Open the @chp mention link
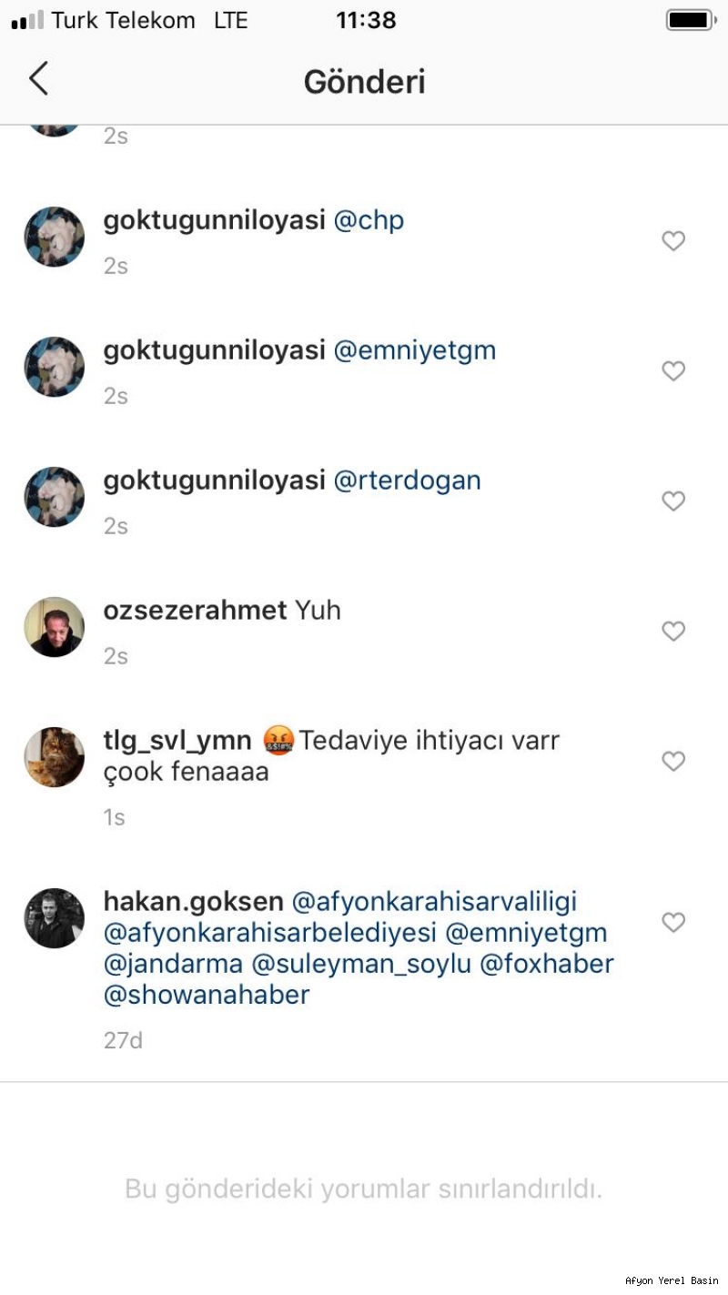The image size is (728, 1295). (x=369, y=221)
